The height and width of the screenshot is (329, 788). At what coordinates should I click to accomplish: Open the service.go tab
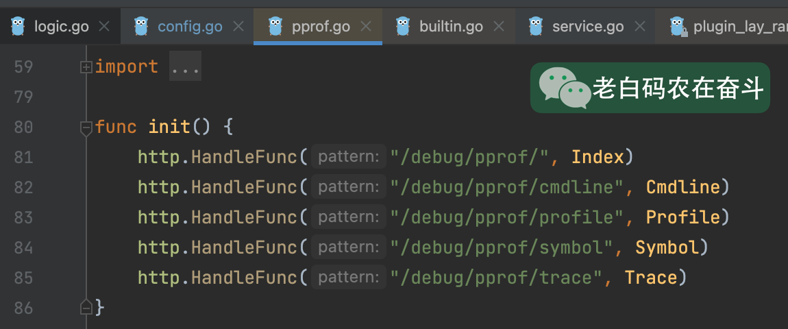(x=587, y=27)
